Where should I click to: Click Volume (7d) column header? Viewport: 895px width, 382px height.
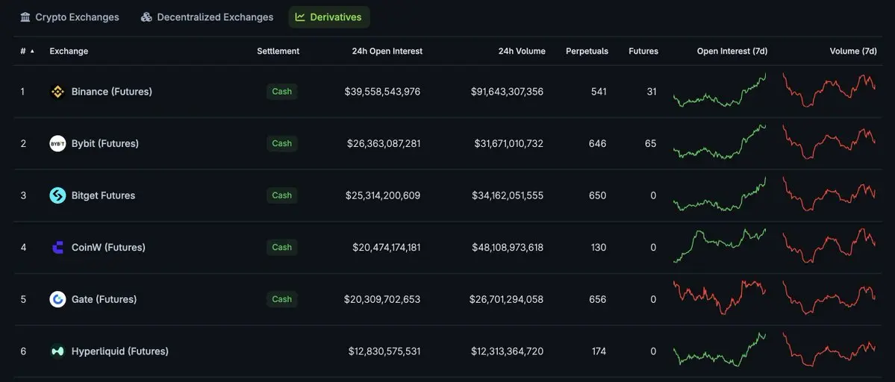[853, 51]
